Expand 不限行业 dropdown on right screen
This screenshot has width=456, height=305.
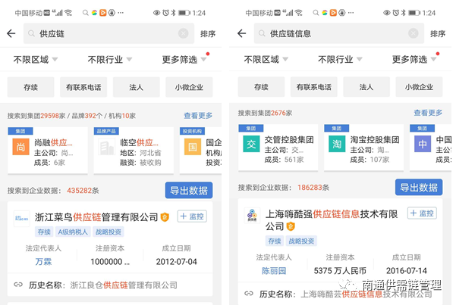(x=340, y=60)
